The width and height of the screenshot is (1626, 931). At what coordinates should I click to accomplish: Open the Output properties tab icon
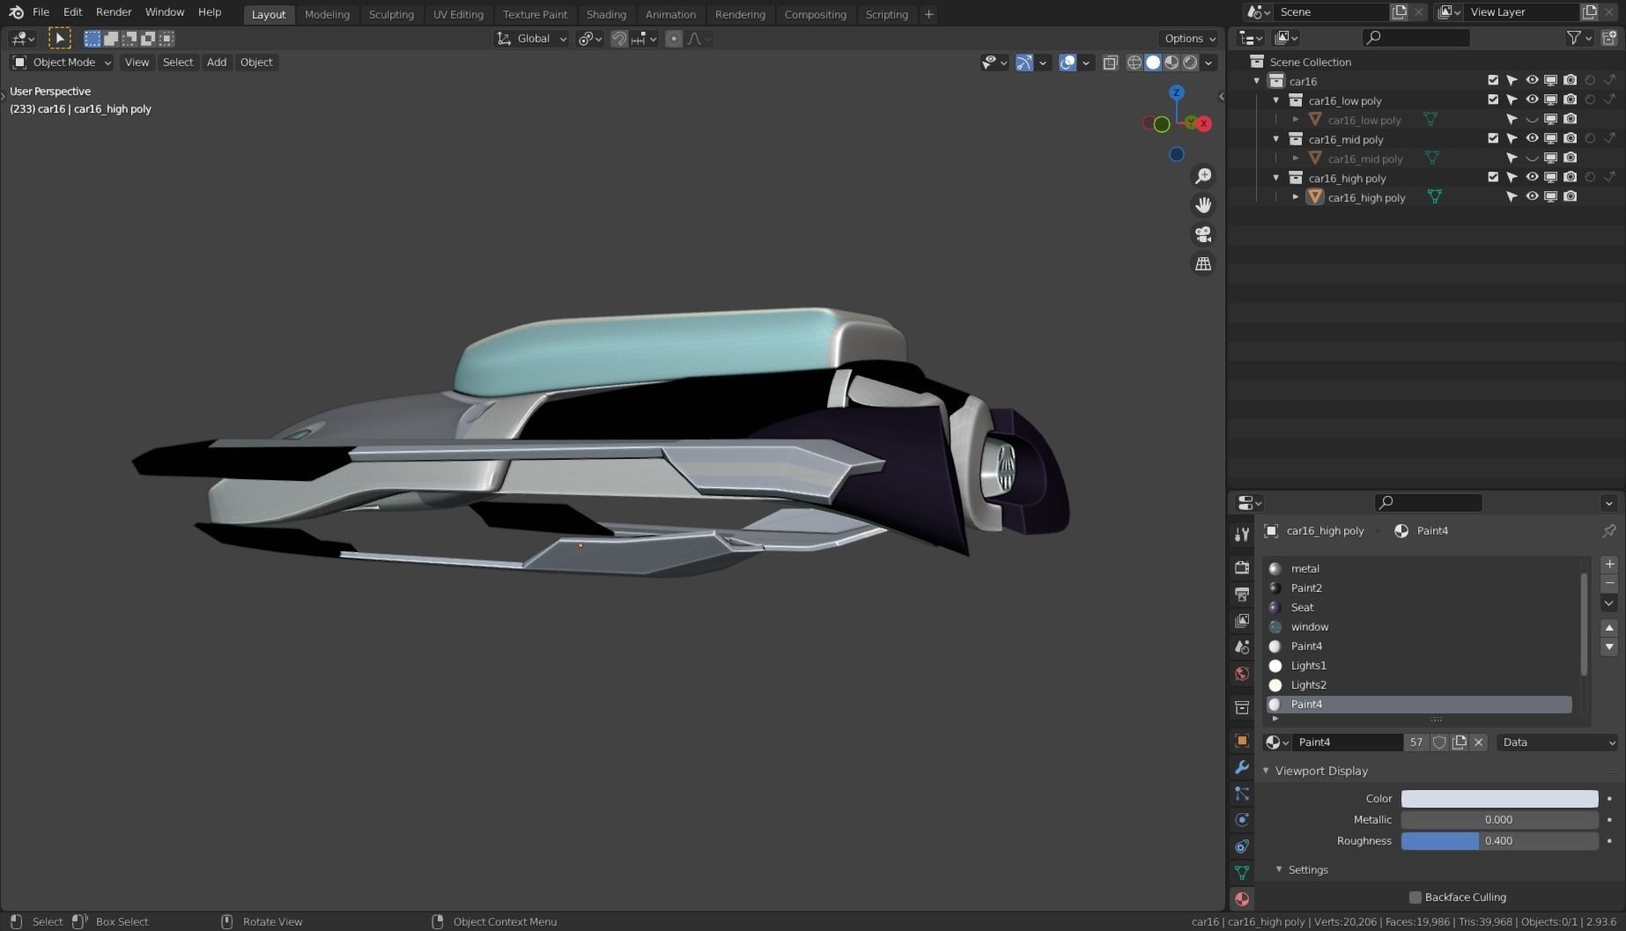[1242, 594]
